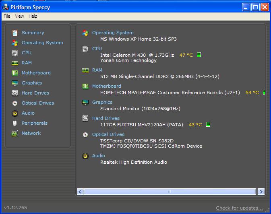Click the 43 °C hard drive temperature value
Viewport: 271px width, 214px height.
(x=195, y=125)
